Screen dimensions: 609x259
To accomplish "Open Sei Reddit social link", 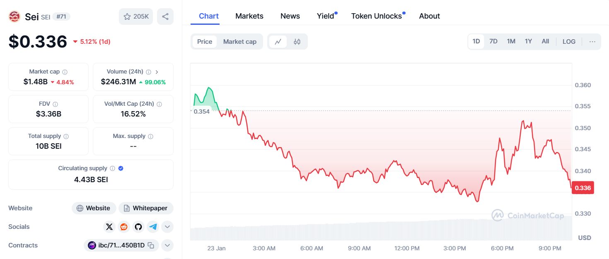I will click(124, 227).
